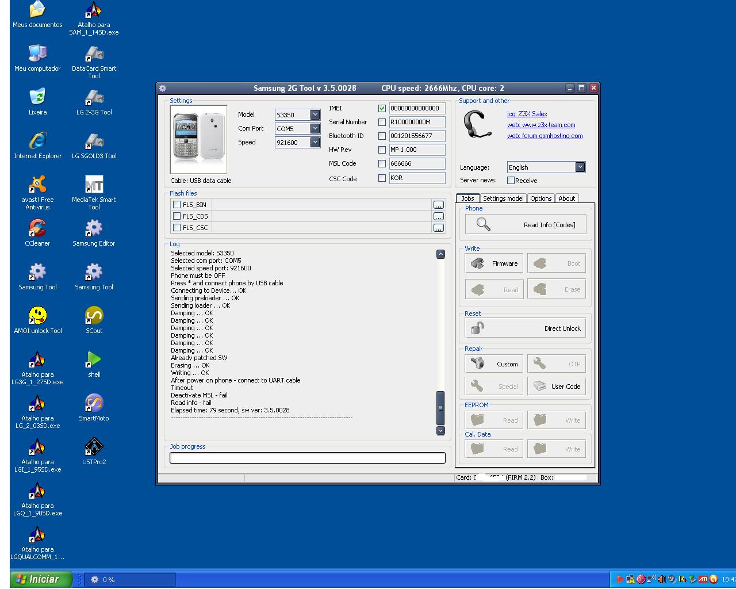Viewport: 736px width, 589px height.
Task: Launch Internet Explorer desktop shortcut
Action: click(x=37, y=145)
